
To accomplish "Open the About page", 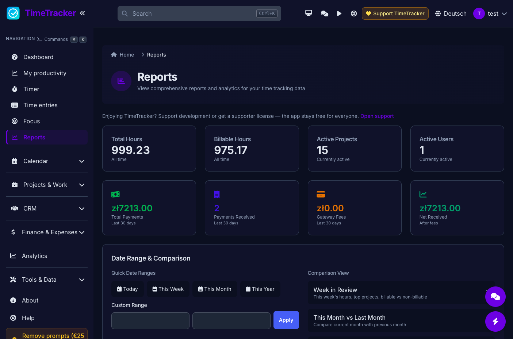I will (47, 300).
